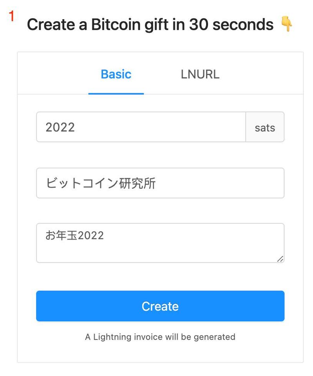Click "30 seconds" in the heading
Screen dimensions: 313x376
pos(231,25)
